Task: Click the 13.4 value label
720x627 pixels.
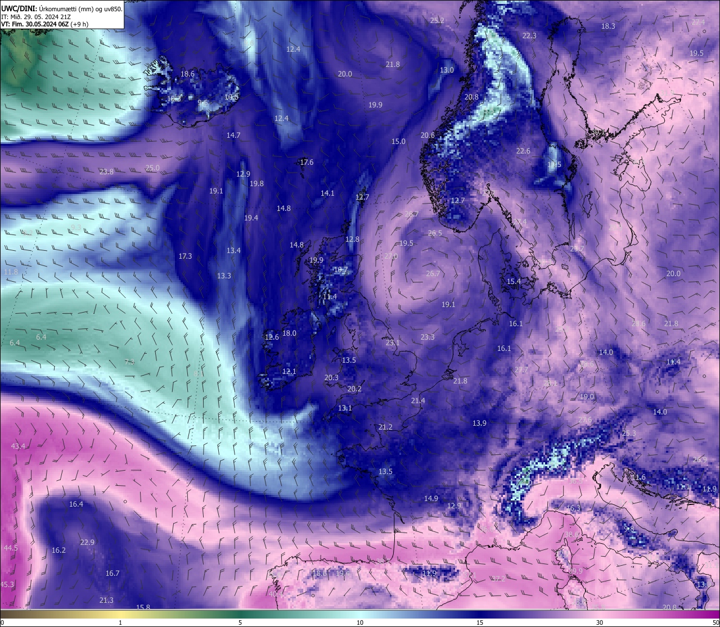Action: tap(233, 250)
